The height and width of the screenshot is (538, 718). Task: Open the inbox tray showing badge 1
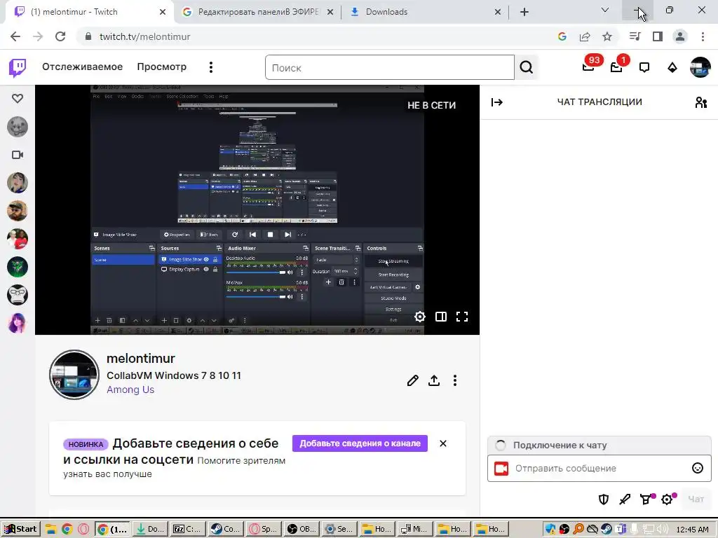click(x=616, y=67)
